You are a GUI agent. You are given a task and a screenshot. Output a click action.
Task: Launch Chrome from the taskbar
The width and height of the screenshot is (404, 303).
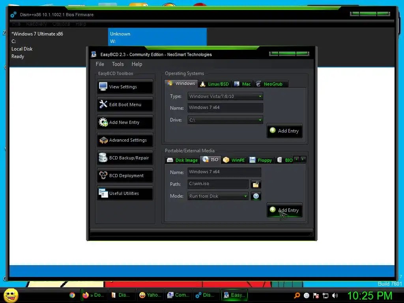[72, 295]
